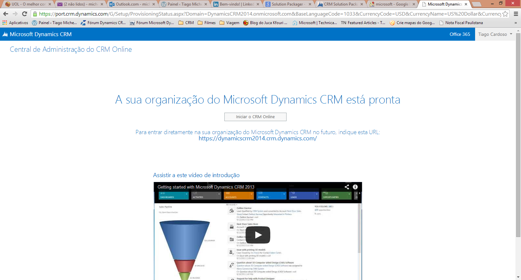521x280 pixels.
Task: Reload the page with refresh icon
Action: [24, 14]
